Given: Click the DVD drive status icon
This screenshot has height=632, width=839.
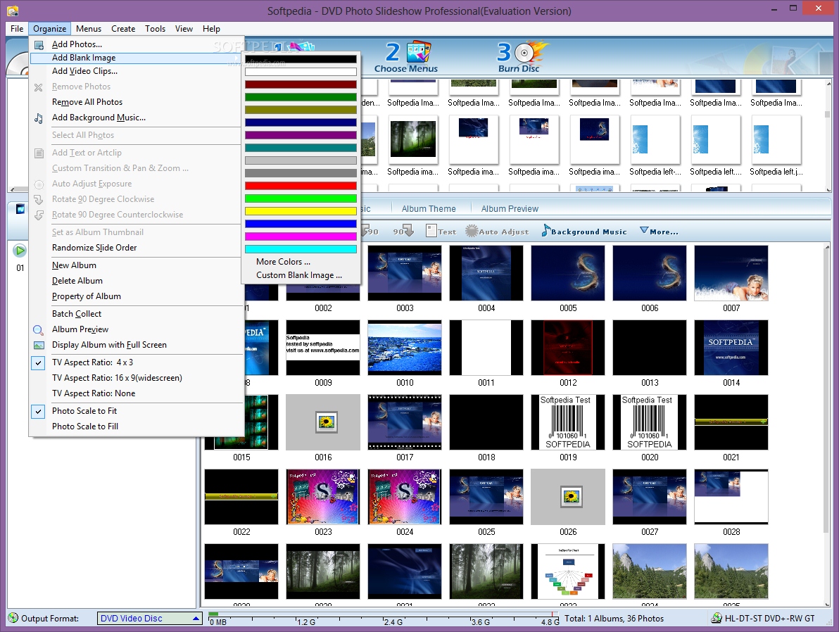Looking at the screenshot, I should point(716,618).
